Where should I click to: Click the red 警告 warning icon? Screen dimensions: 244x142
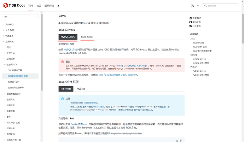[x=63, y=61]
